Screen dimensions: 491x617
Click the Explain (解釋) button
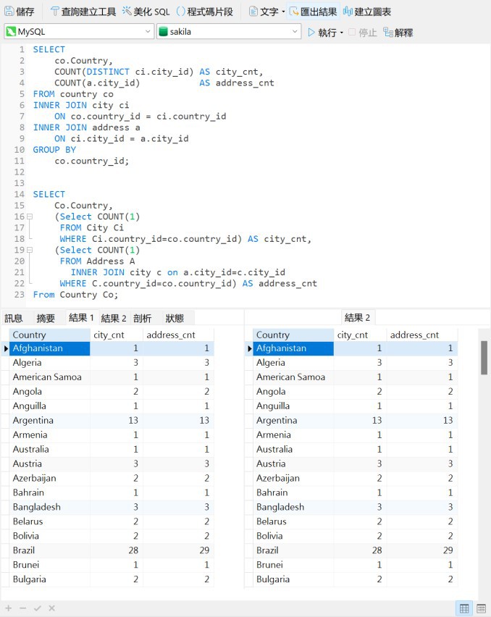point(398,33)
